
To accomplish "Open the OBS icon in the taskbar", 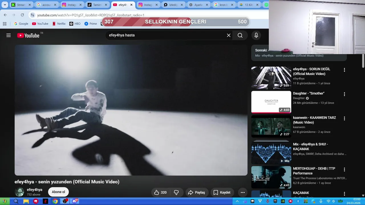I will click(65, 201).
